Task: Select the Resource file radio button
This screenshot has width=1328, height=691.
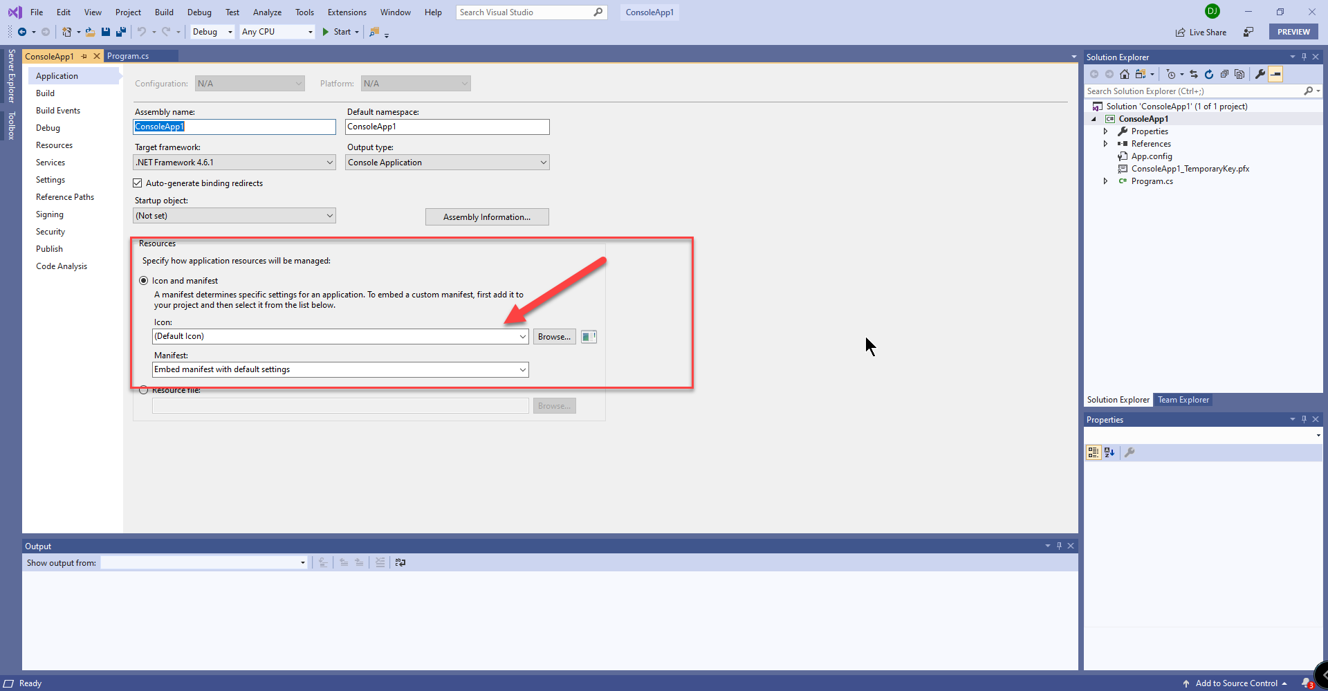Action: [x=144, y=390]
